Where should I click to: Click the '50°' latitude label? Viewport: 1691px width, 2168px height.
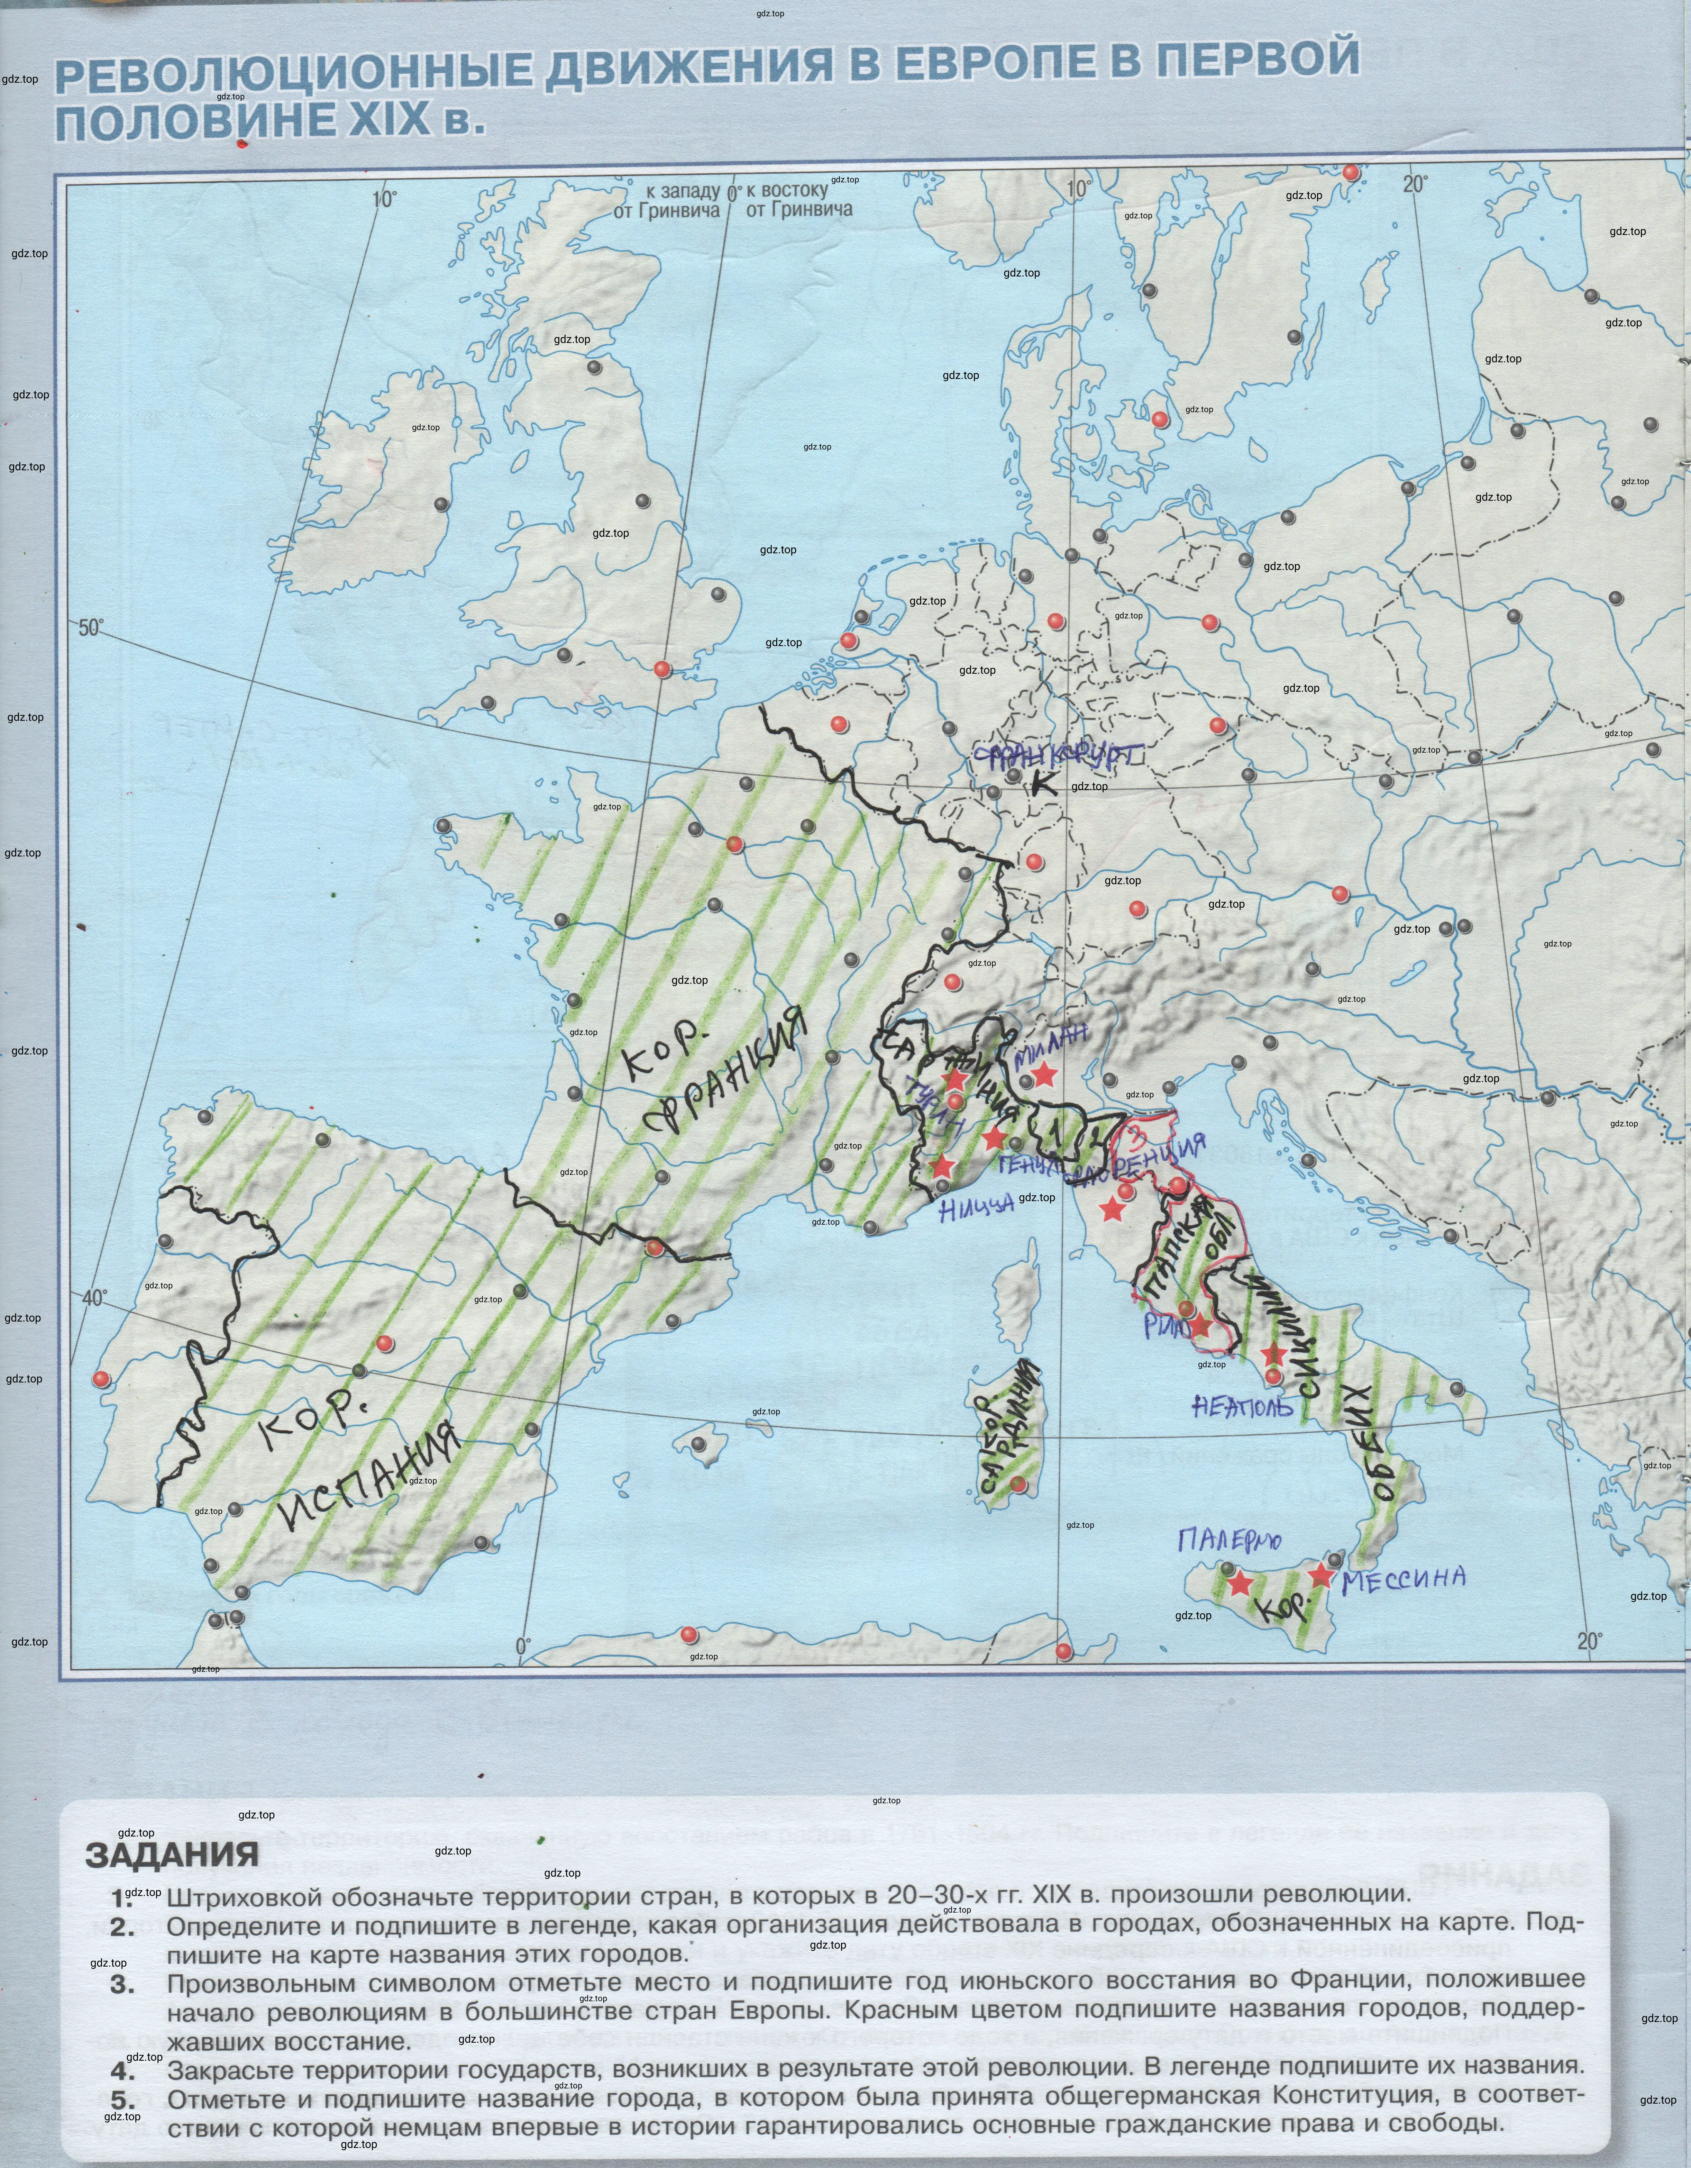coord(91,627)
